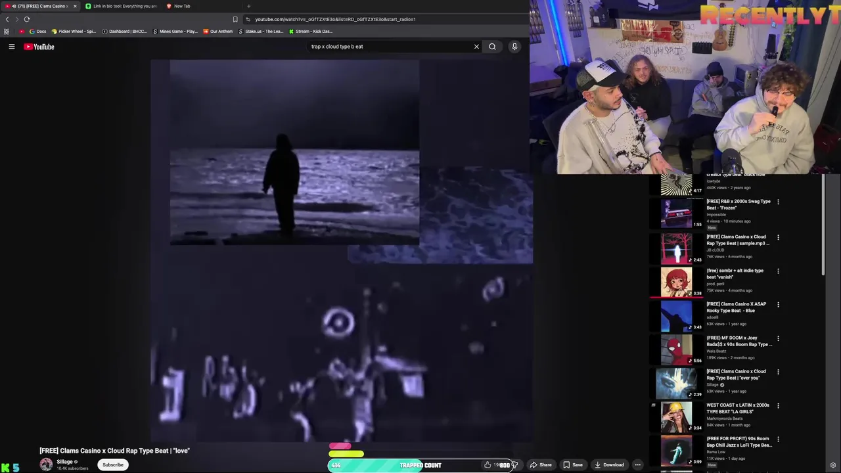Start voice search with the microphone

pyautogui.click(x=514, y=47)
